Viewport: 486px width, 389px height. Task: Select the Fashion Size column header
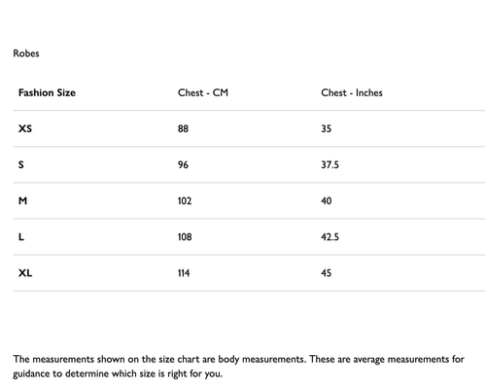pos(47,92)
